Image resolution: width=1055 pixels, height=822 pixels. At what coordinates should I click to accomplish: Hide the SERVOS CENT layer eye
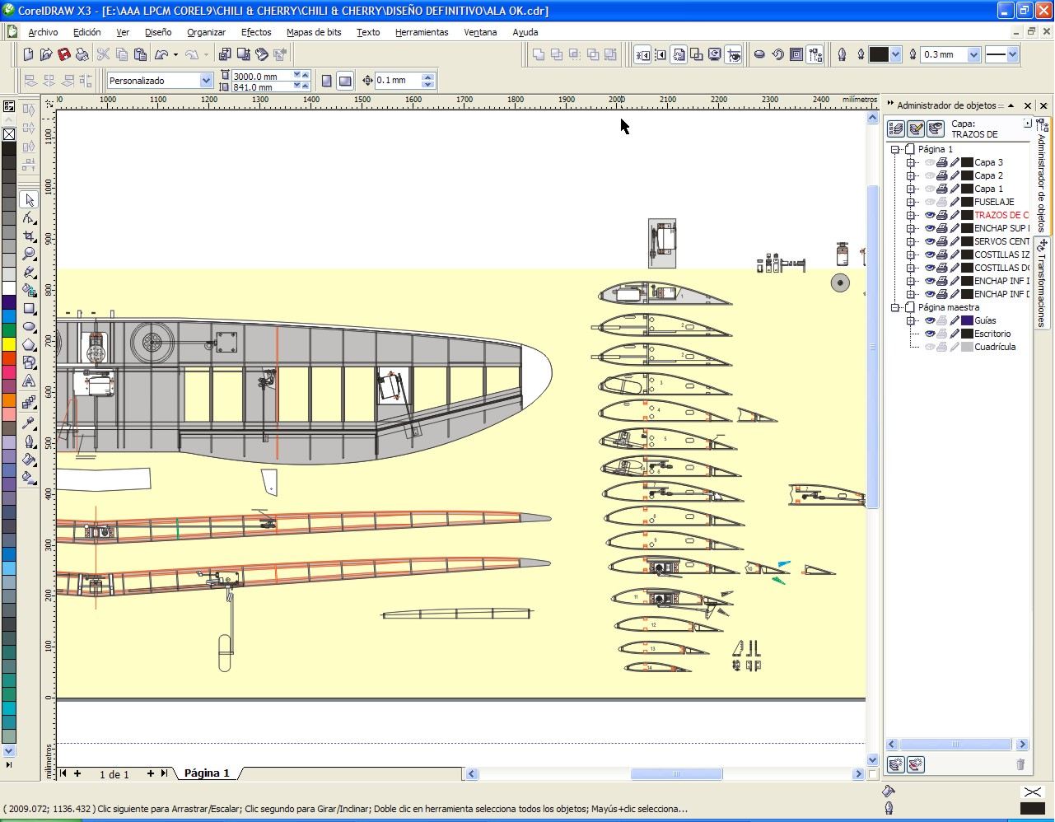point(930,241)
